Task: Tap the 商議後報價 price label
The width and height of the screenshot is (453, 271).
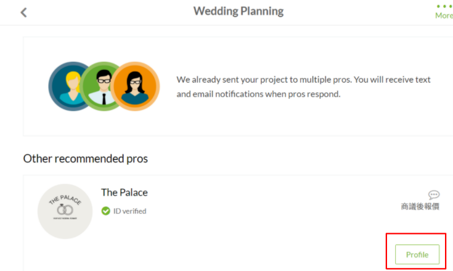Action: pos(420,207)
